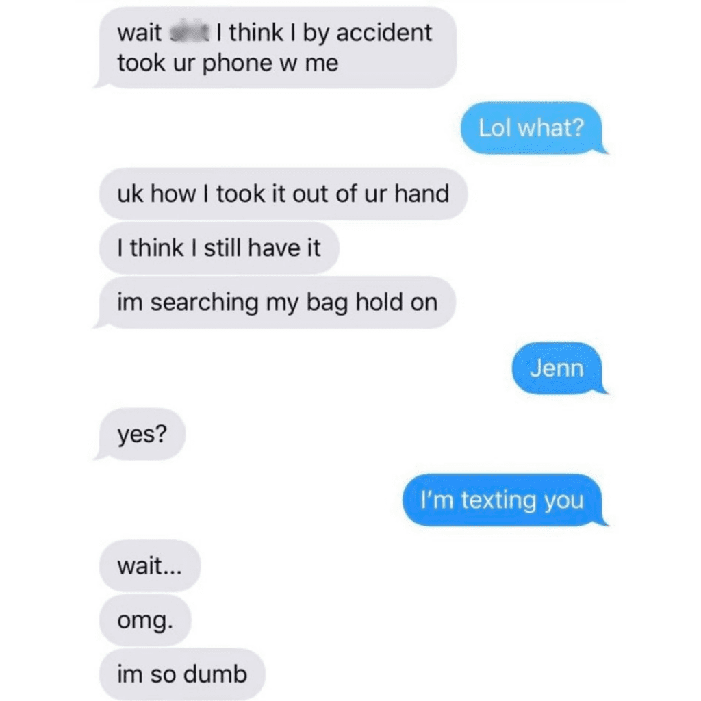
Task: Click the word 'accident' in first bubble
Action: point(385,33)
